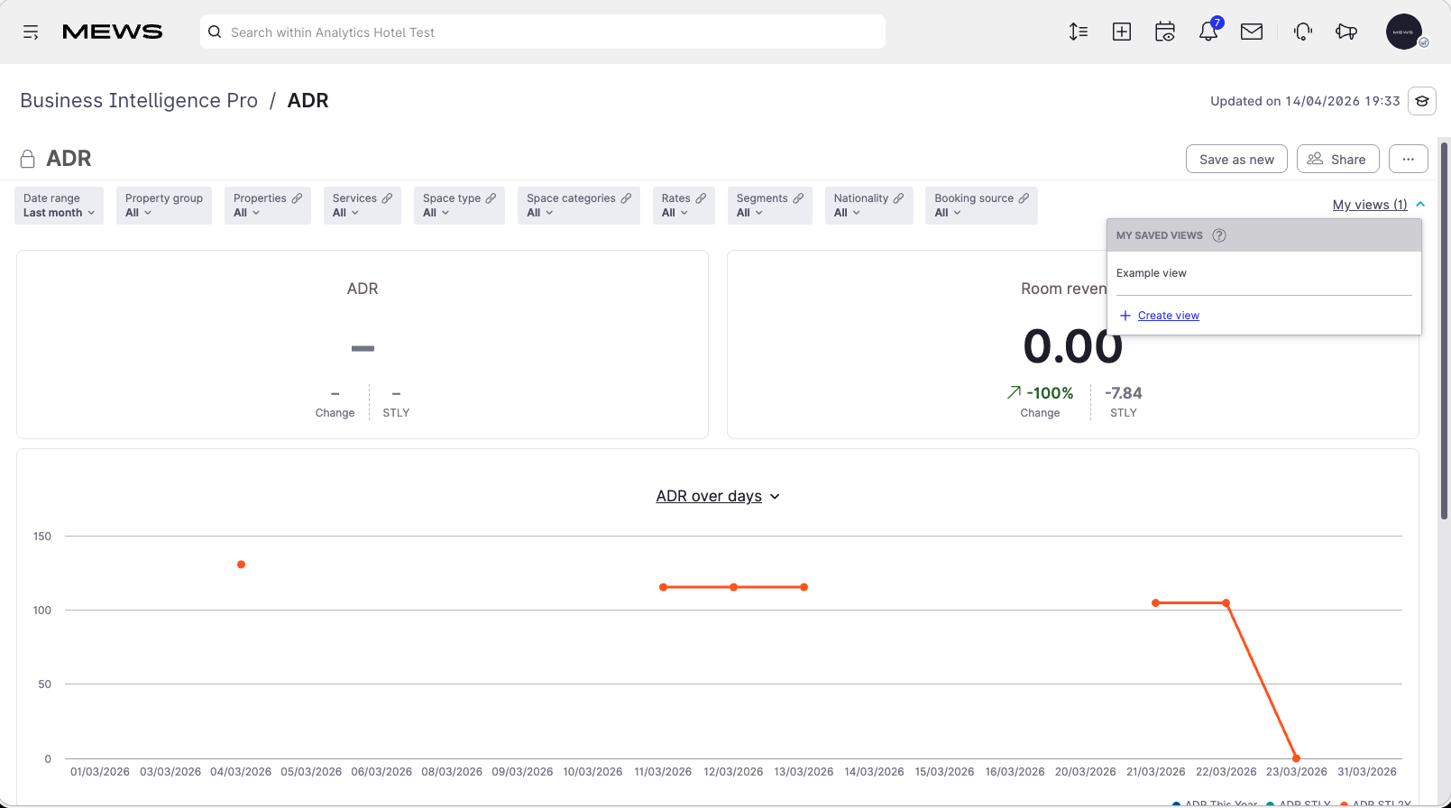Click the -7.84 STLY value
The width and height of the screenshot is (1451, 808).
tap(1124, 393)
